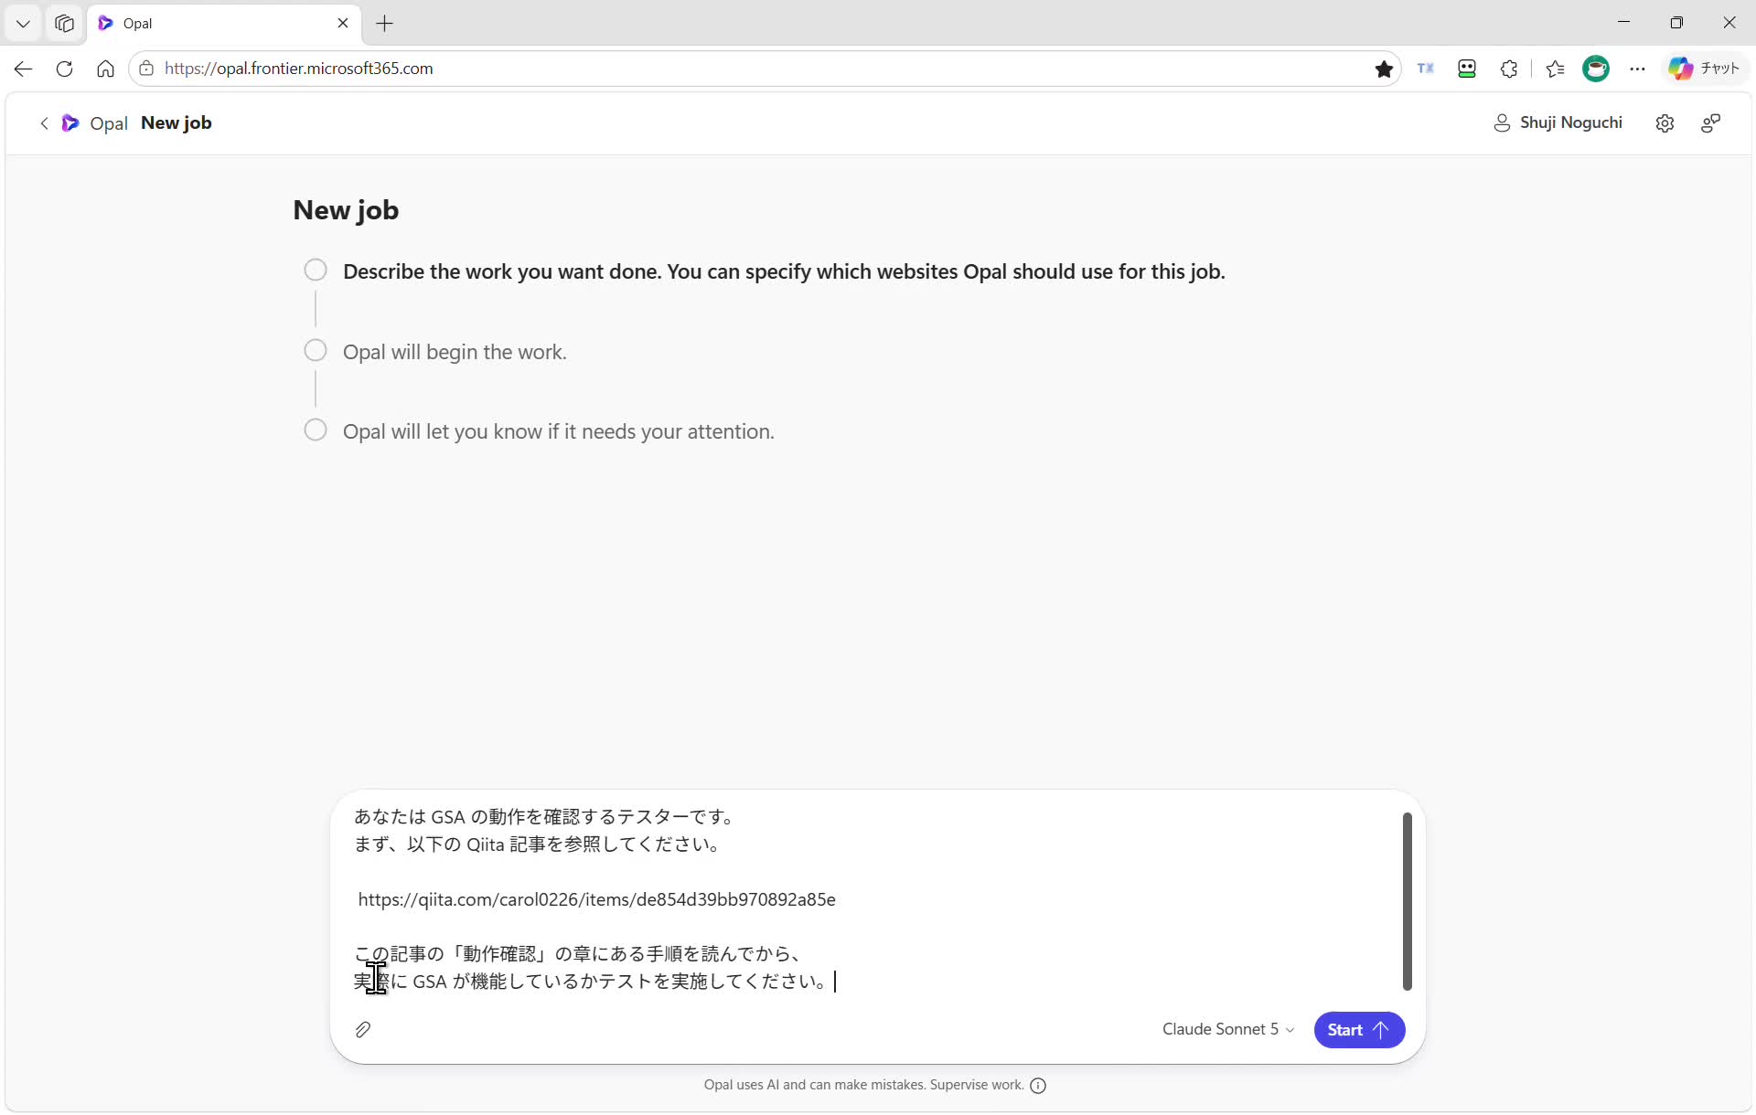
Task: View site information lock icon
Action: point(146,69)
